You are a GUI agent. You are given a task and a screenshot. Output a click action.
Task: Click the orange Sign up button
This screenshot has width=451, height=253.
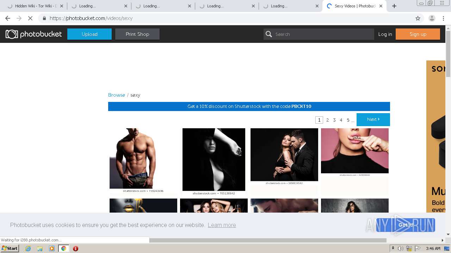pos(418,34)
